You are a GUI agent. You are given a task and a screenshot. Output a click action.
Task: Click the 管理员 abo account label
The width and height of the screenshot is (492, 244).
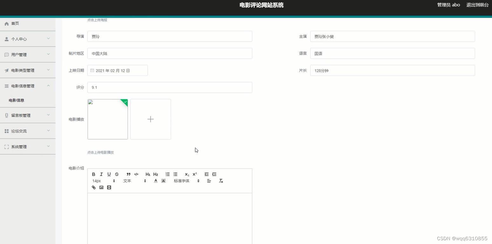coord(448,5)
